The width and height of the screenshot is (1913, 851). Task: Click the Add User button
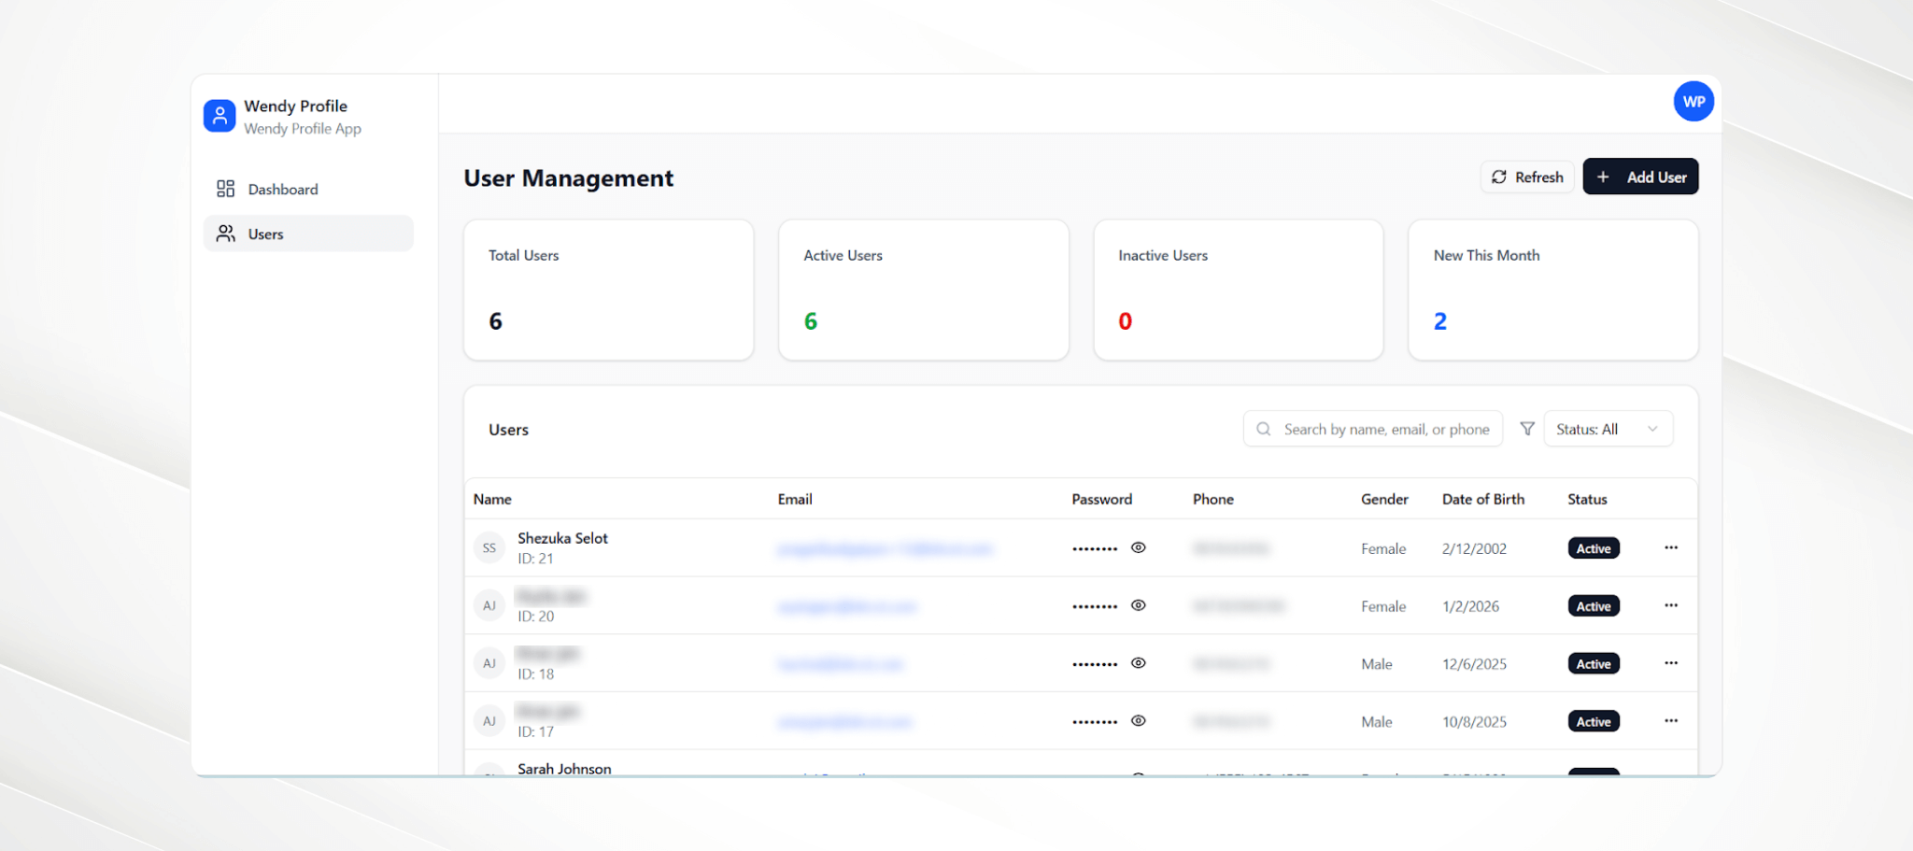pos(1640,177)
